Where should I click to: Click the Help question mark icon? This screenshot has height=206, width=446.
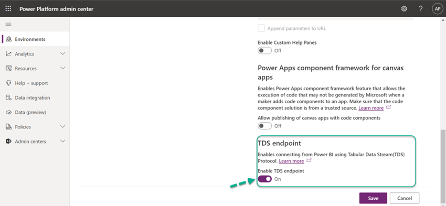pos(421,8)
